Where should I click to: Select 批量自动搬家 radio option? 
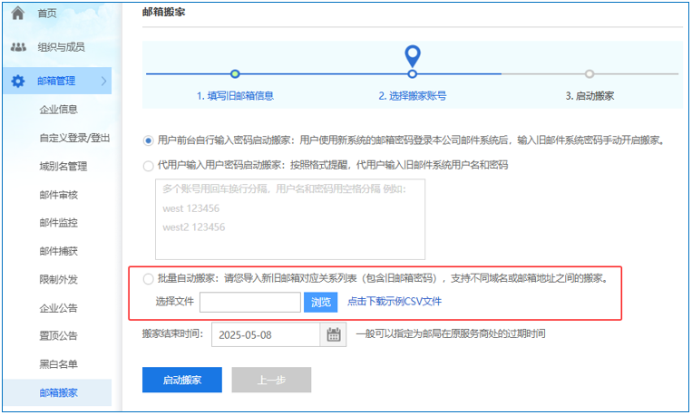tap(149, 279)
